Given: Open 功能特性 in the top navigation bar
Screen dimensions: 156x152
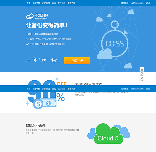Looking at the screenshot, I should 36,3.
